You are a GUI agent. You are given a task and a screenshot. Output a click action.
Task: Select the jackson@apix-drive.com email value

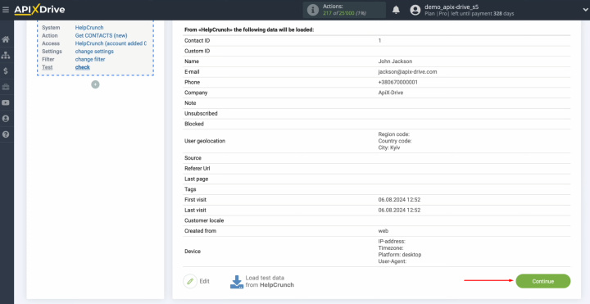point(407,71)
